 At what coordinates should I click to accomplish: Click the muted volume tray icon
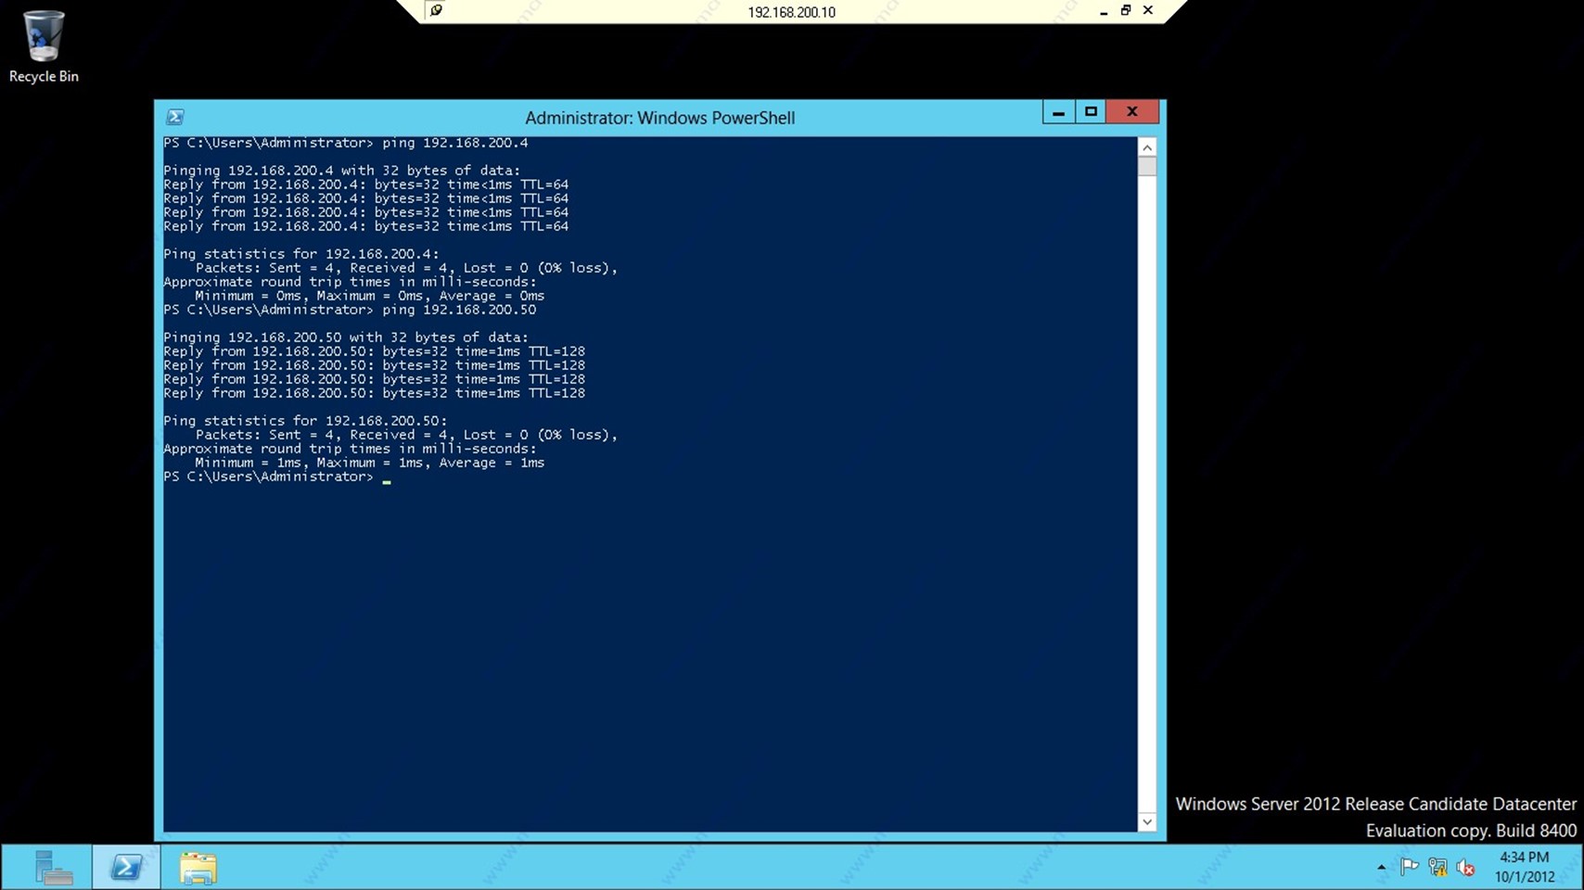(x=1465, y=868)
